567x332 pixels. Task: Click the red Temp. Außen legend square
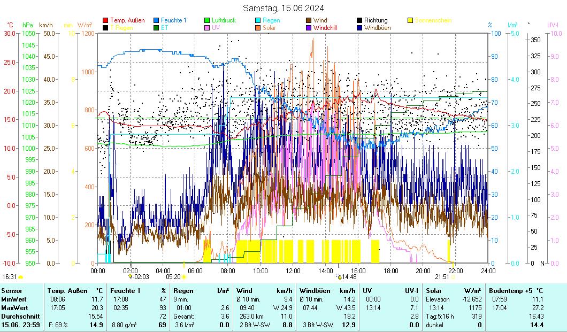point(105,21)
